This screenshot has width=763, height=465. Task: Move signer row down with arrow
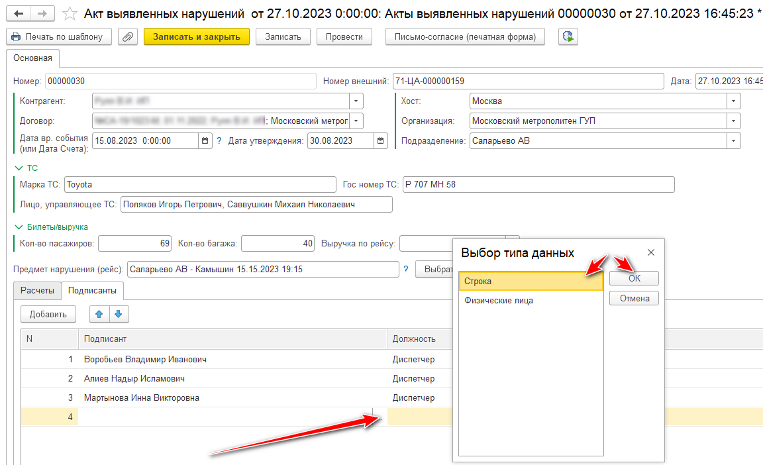119,314
